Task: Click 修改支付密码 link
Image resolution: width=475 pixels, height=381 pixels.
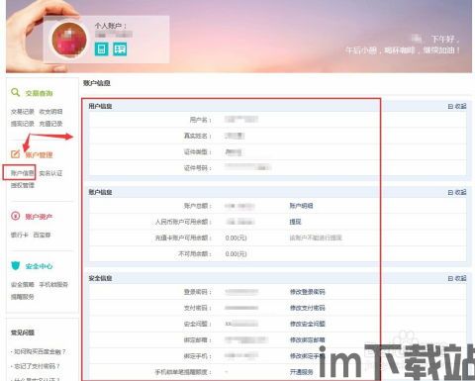Action: 308,308
